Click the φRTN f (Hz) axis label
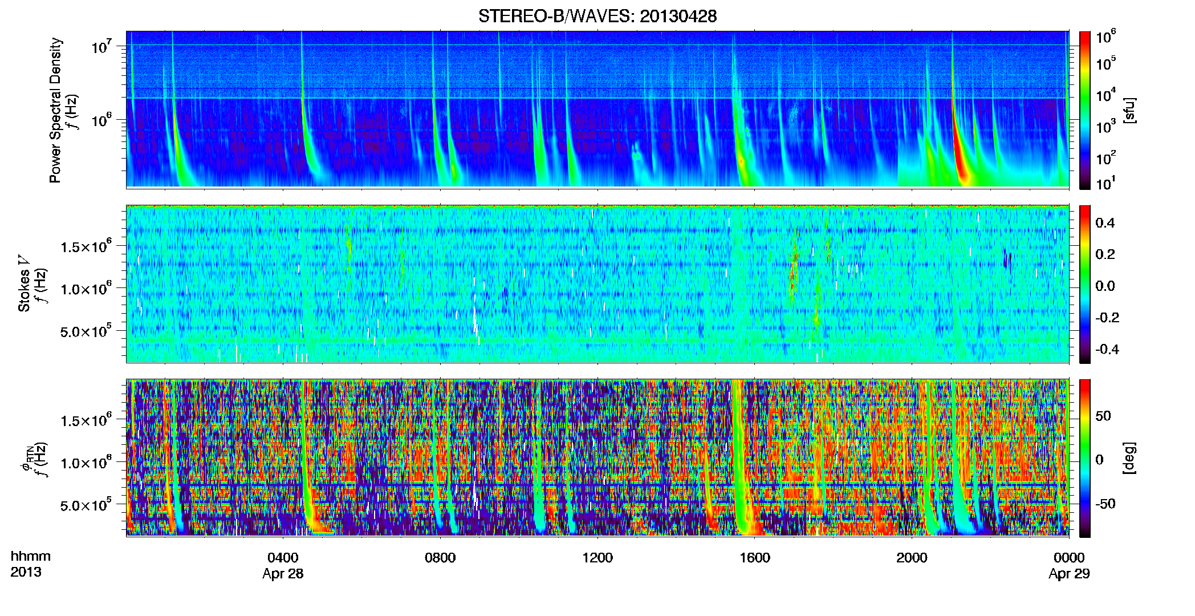The height and width of the screenshot is (616, 1195). point(34,459)
